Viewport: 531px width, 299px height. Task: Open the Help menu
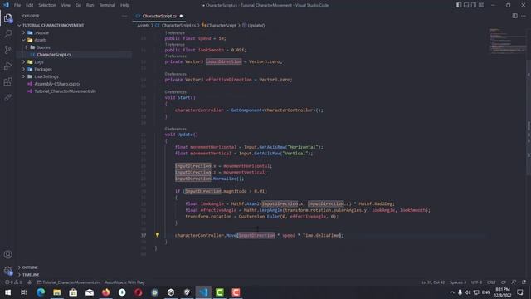(124, 5)
